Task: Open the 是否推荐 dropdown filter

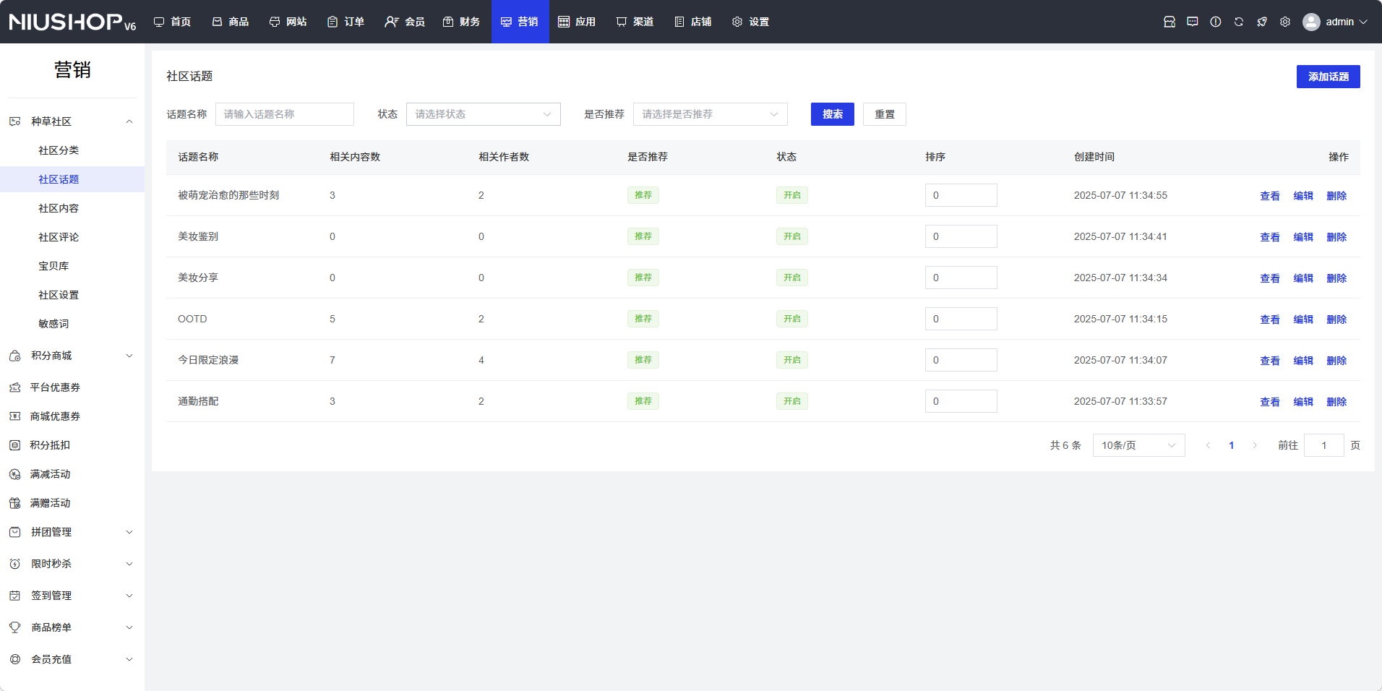Action: click(x=710, y=114)
